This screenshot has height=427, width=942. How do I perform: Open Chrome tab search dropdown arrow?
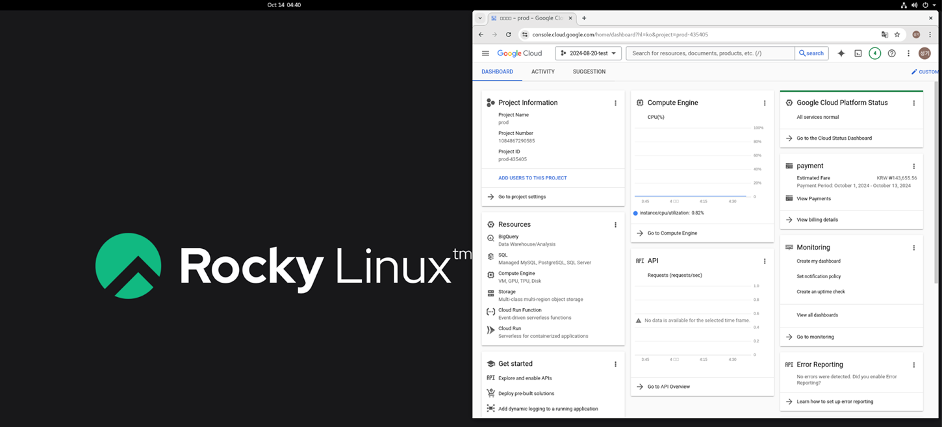(480, 18)
